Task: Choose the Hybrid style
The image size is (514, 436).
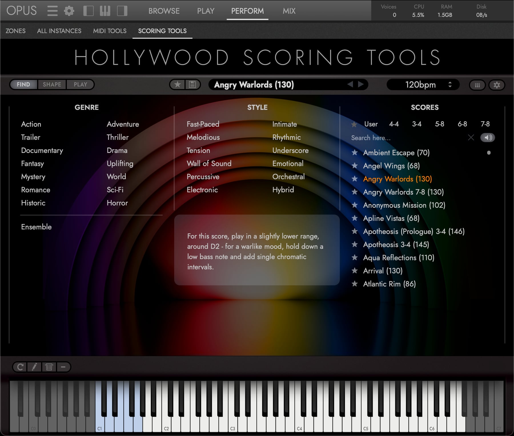Action: point(283,190)
